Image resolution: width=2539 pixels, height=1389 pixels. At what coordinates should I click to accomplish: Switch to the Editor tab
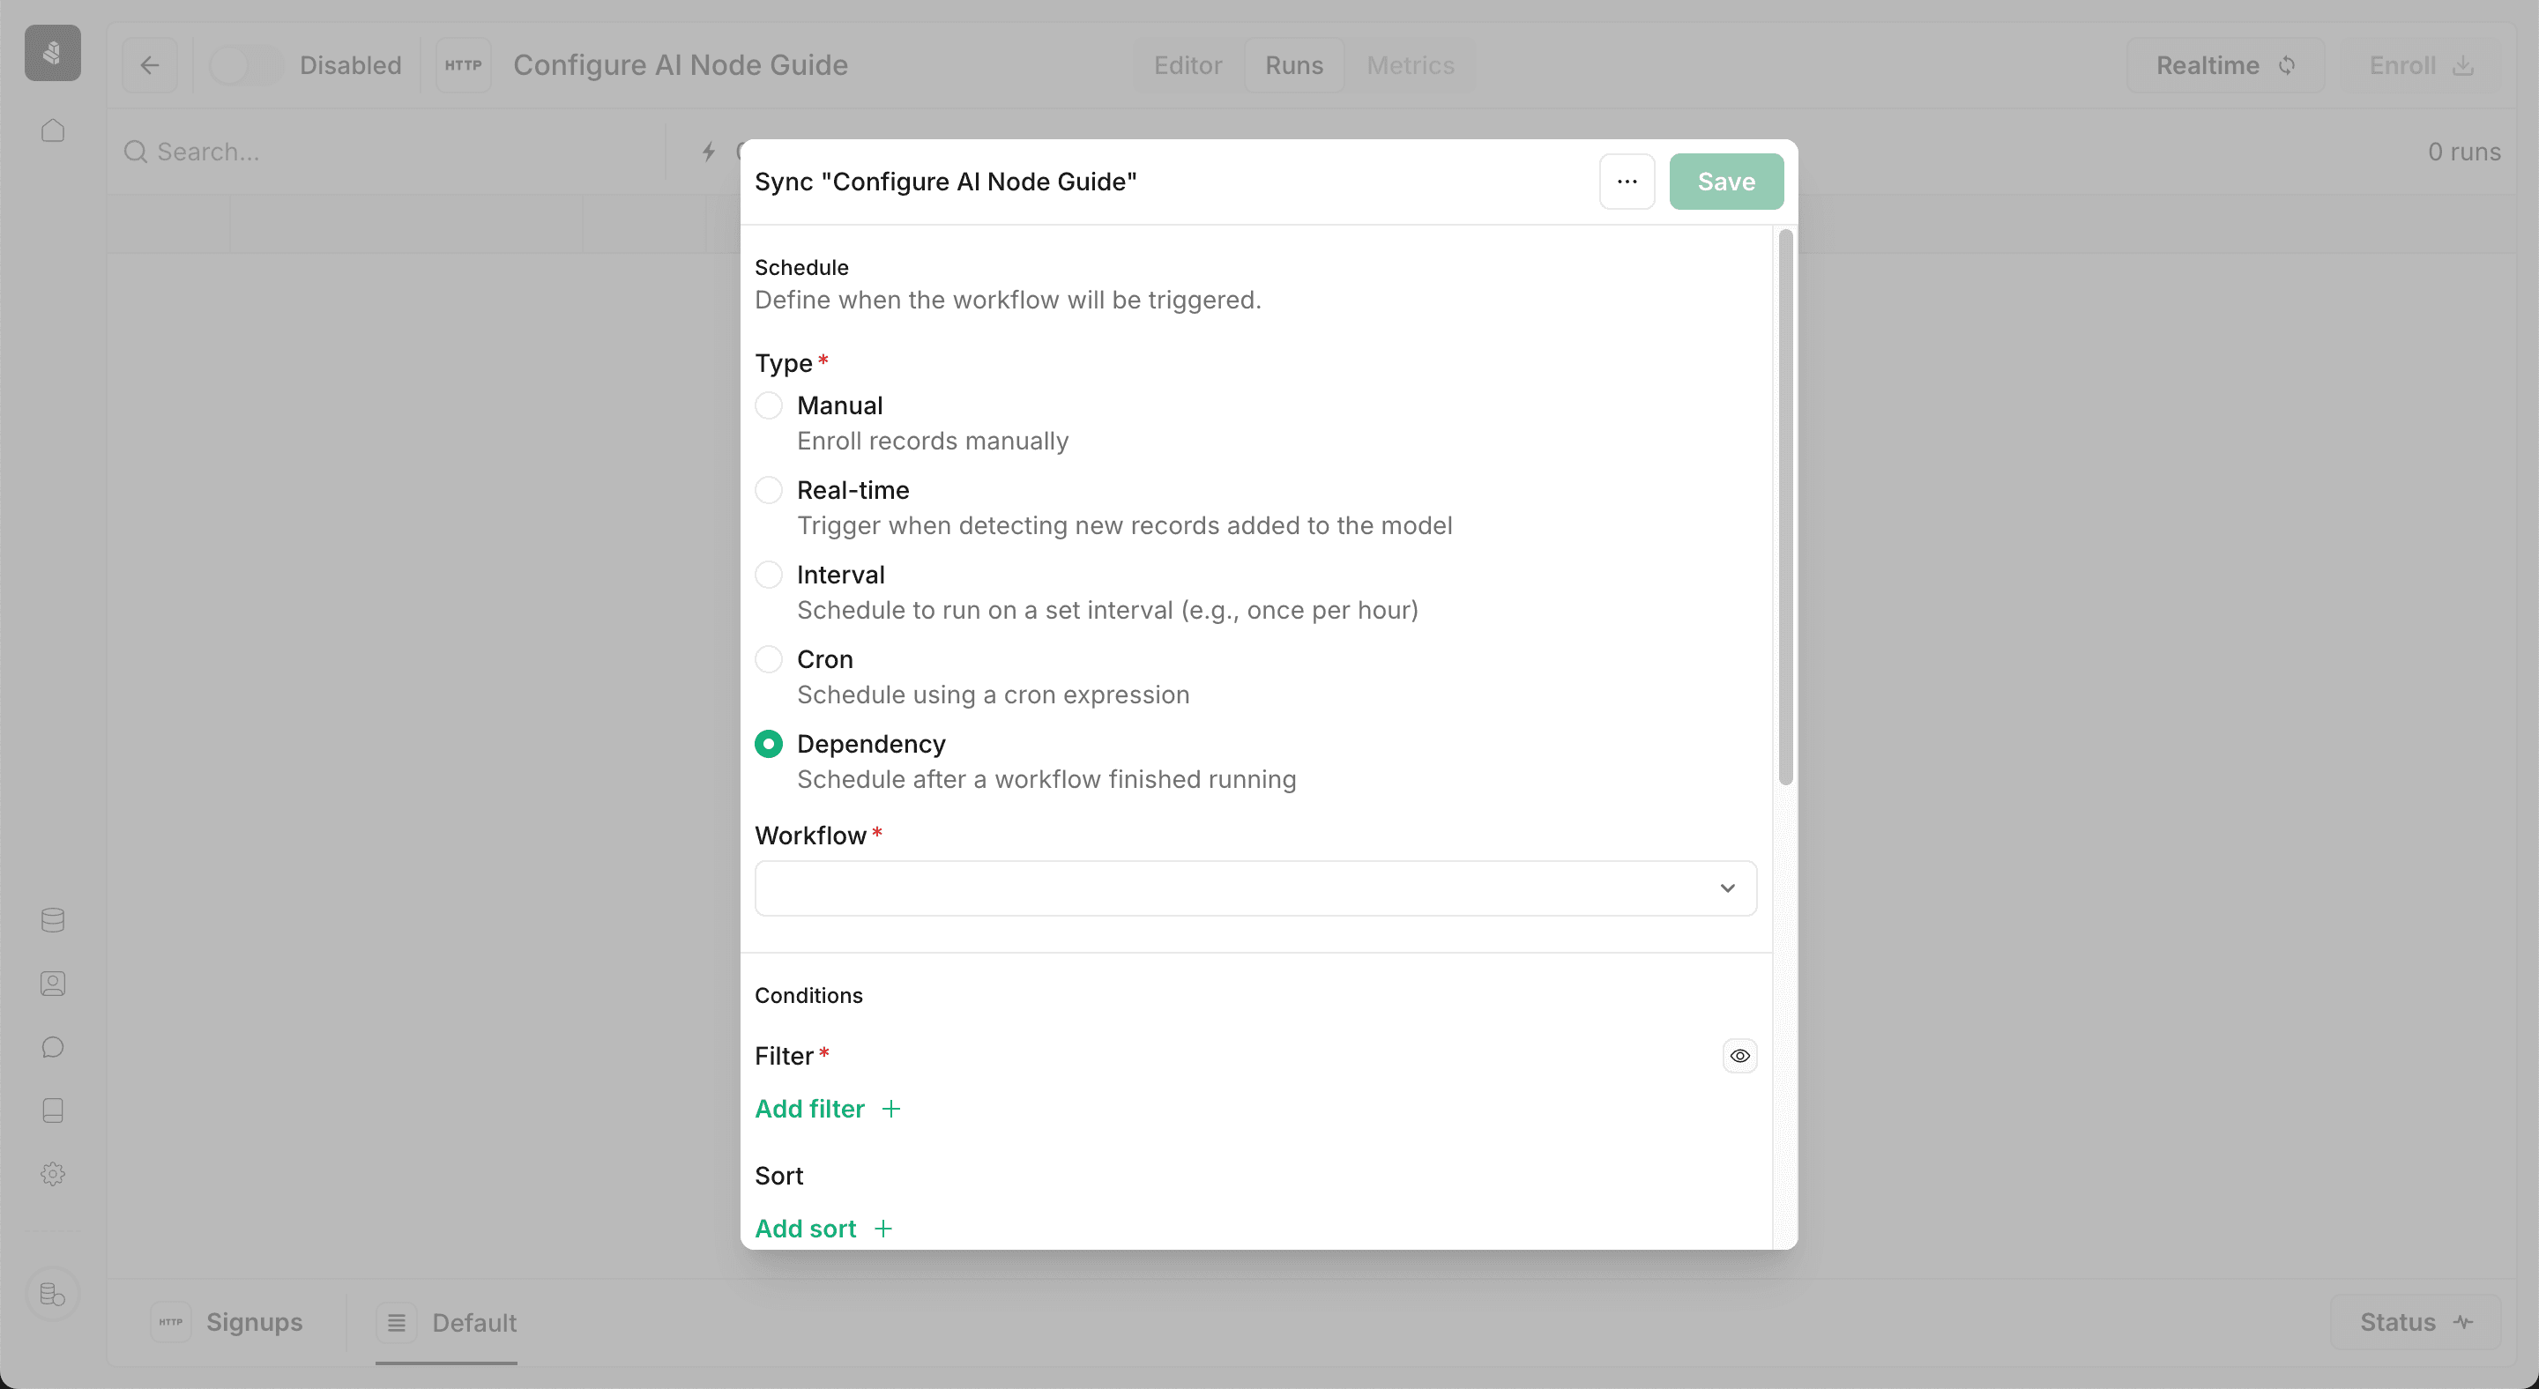click(x=1186, y=65)
